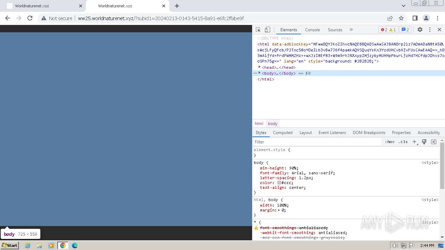Click the yellow warning icon by font-smoothing
445x250 pixels.
click(256, 228)
